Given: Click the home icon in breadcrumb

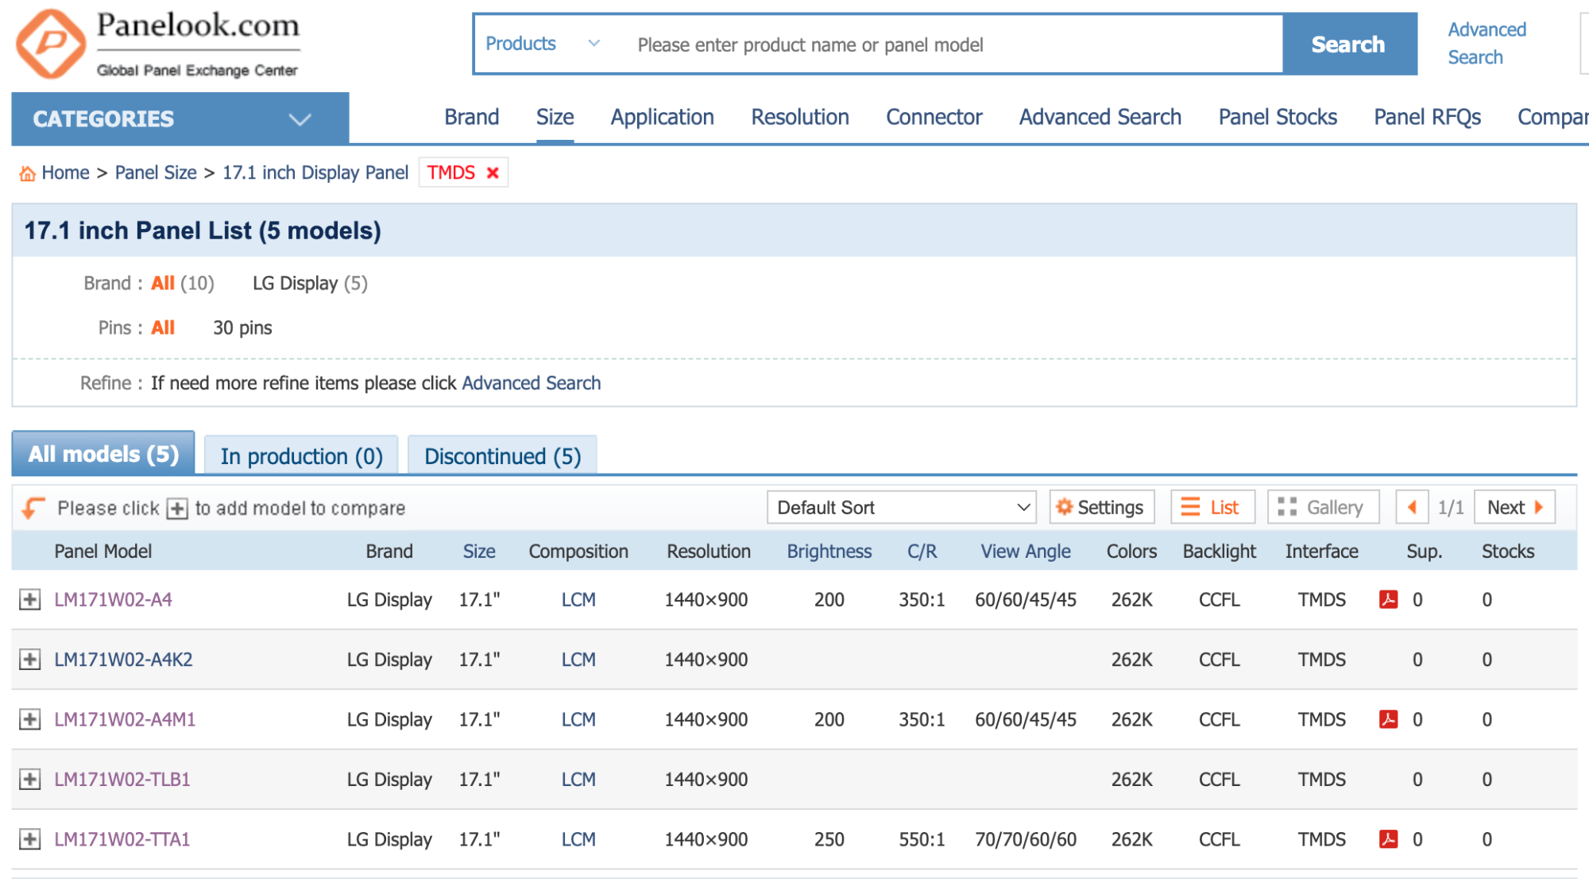Looking at the screenshot, I should point(27,173).
